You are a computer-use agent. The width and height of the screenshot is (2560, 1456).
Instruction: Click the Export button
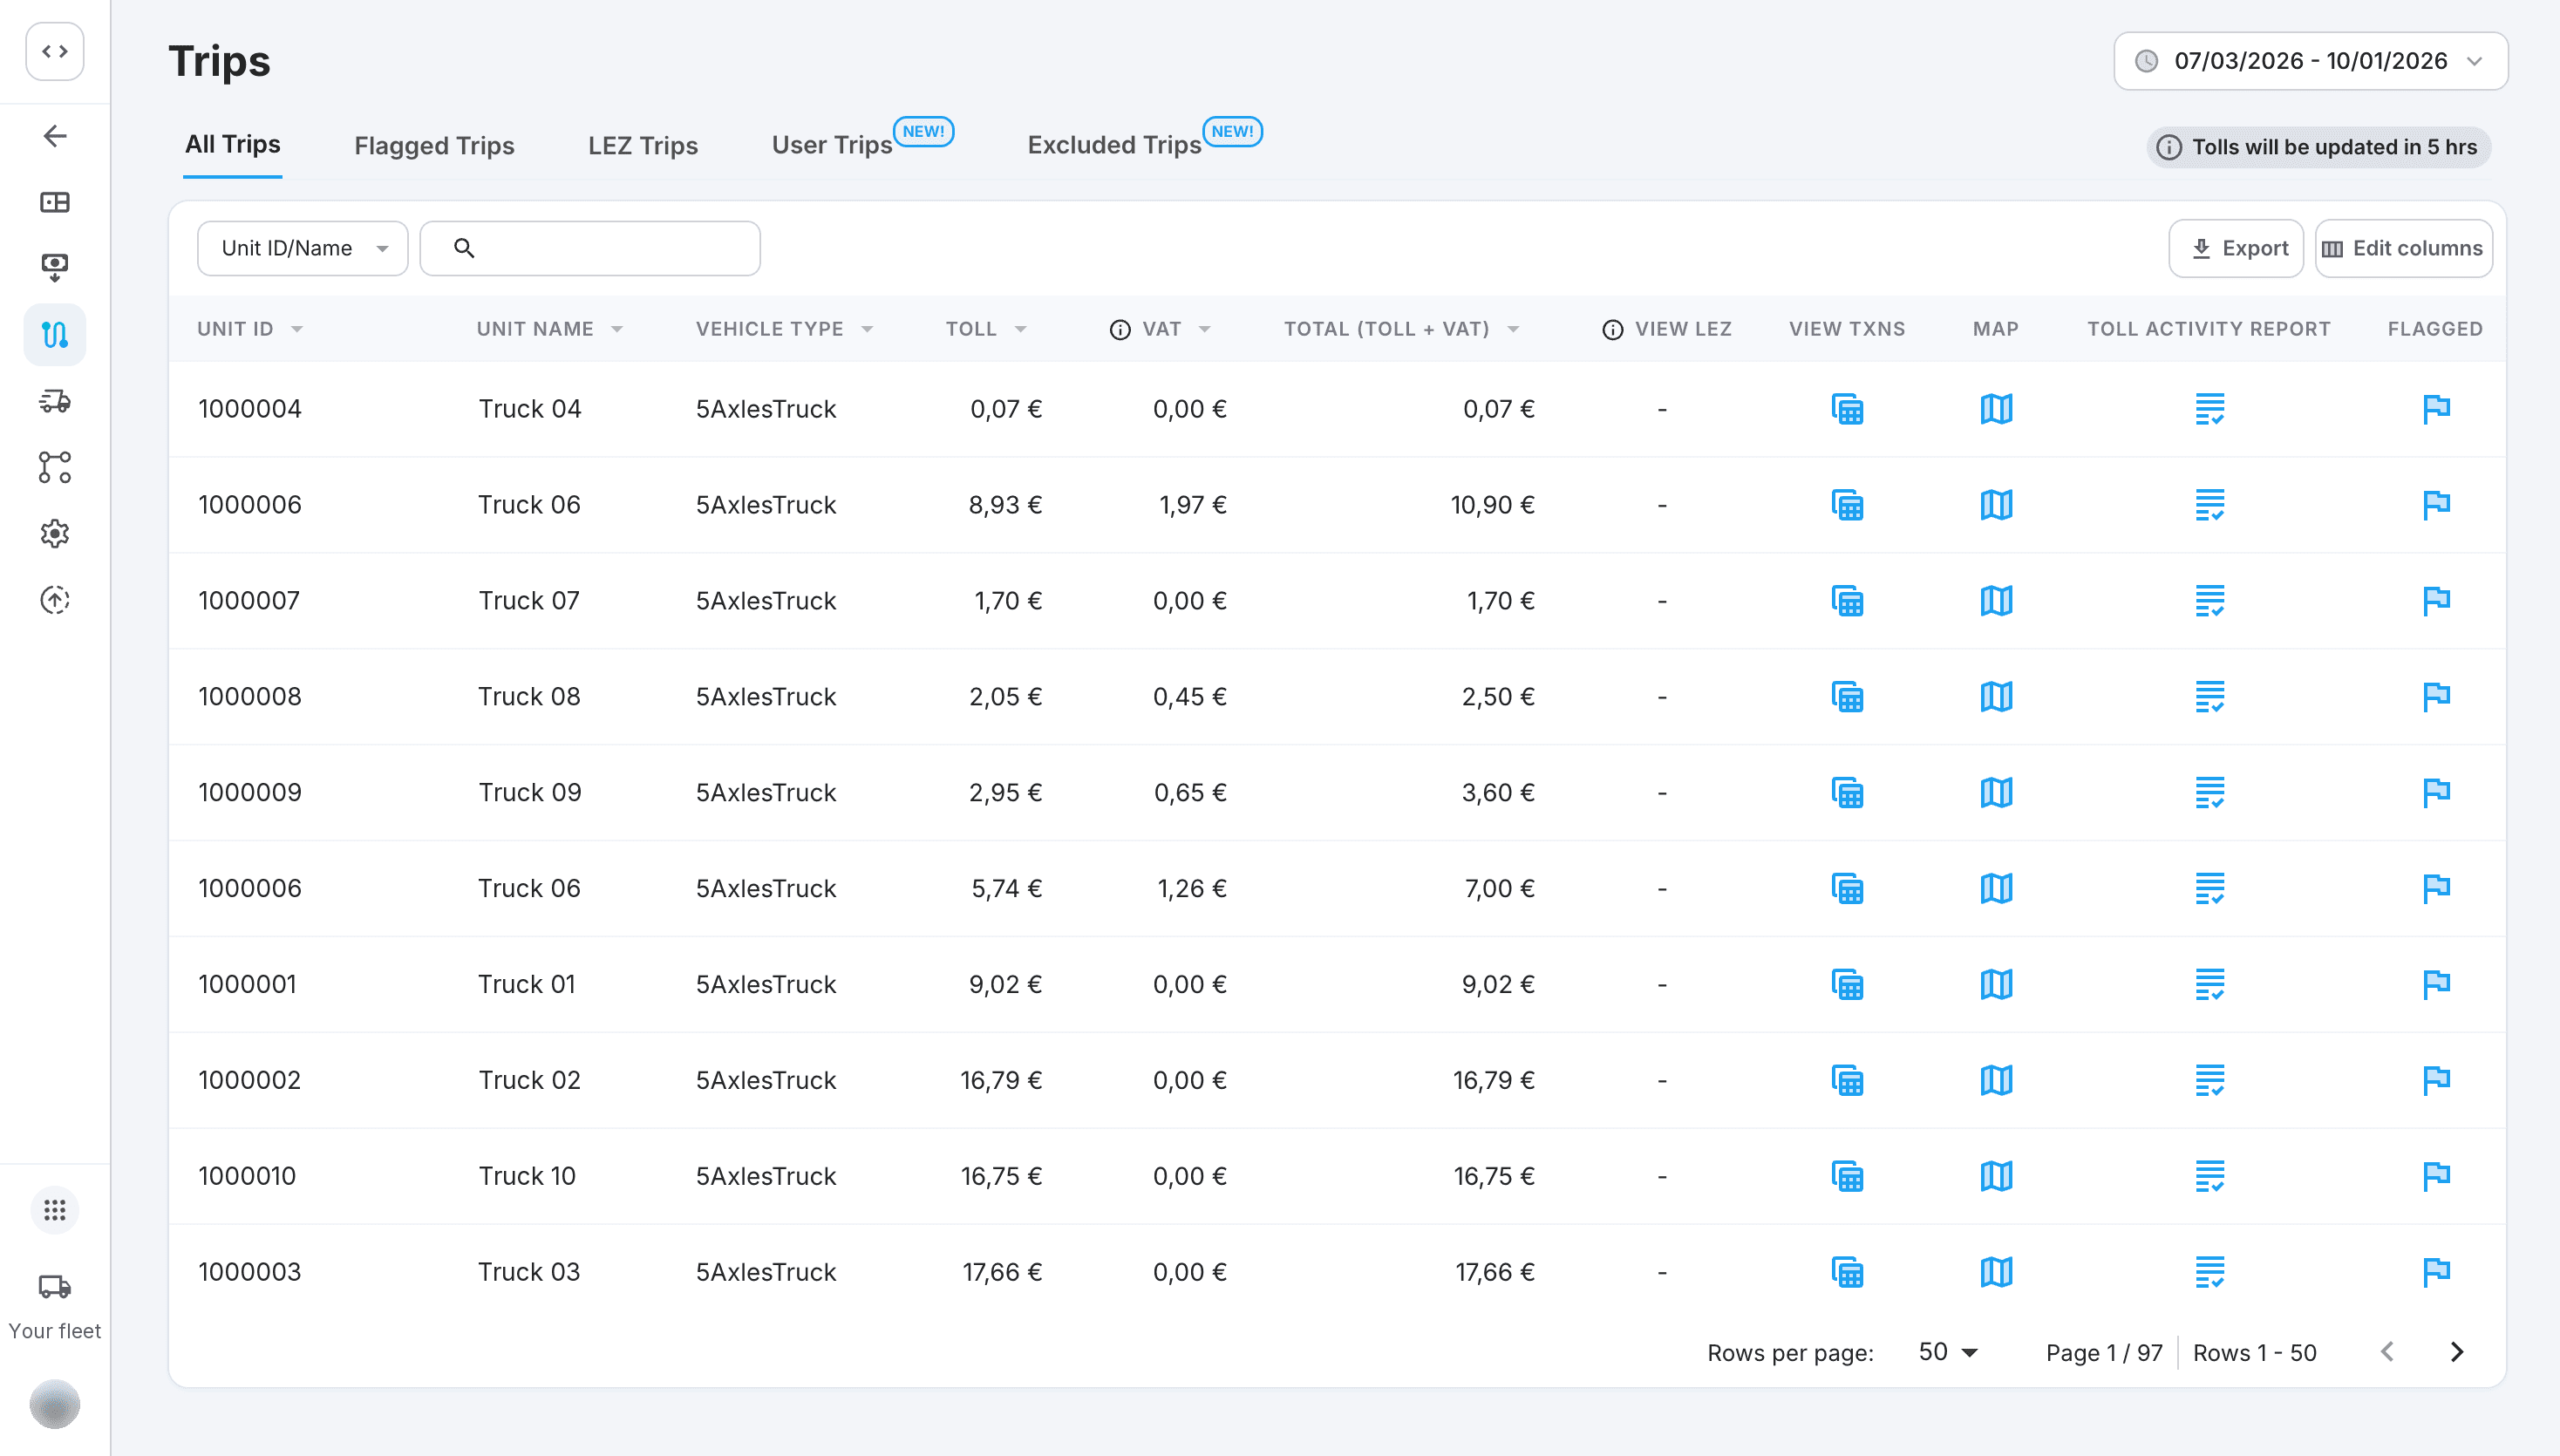pos(2236,249)
